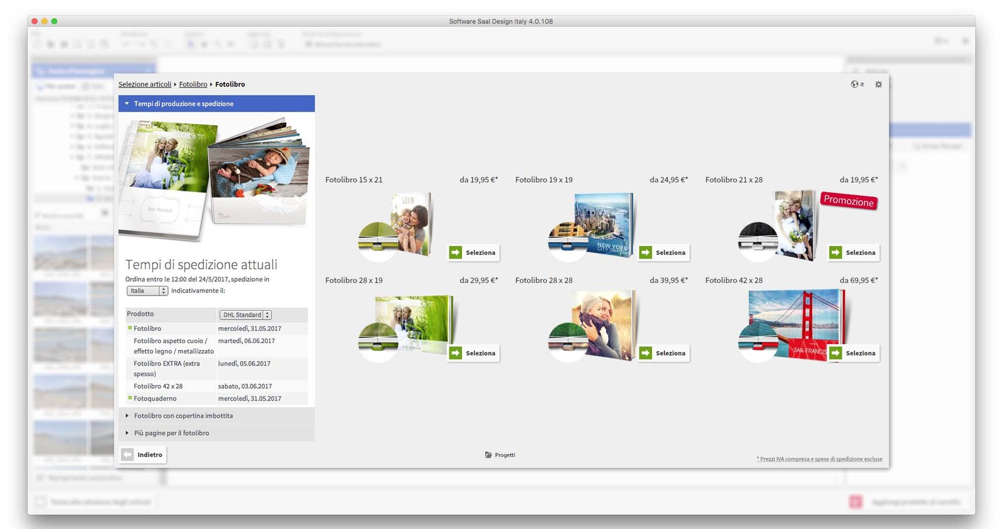Open settings with the gear icon
This screenshot has height=529, width=1003.
click(878, 85)
